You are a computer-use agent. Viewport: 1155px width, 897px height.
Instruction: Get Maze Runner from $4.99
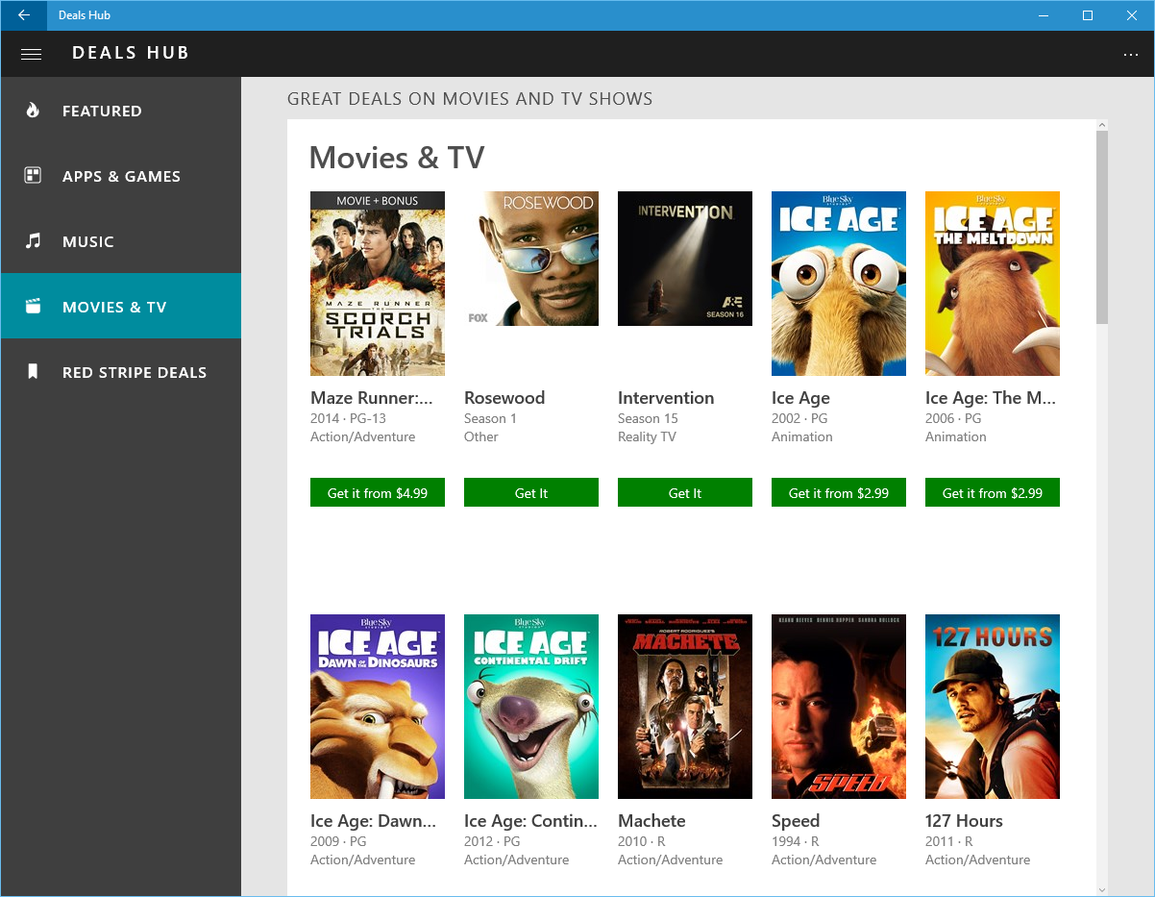[377, 492]
